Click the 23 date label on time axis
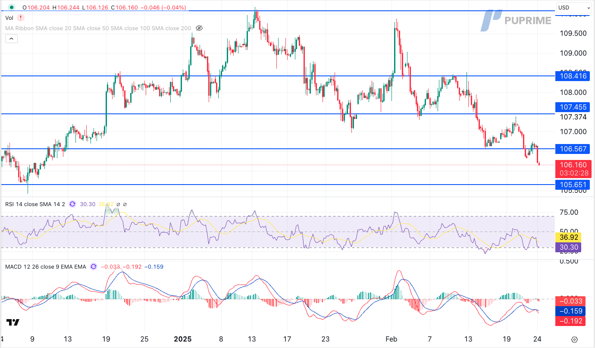This screenshot has height=348, width=595. click(326, 339)
